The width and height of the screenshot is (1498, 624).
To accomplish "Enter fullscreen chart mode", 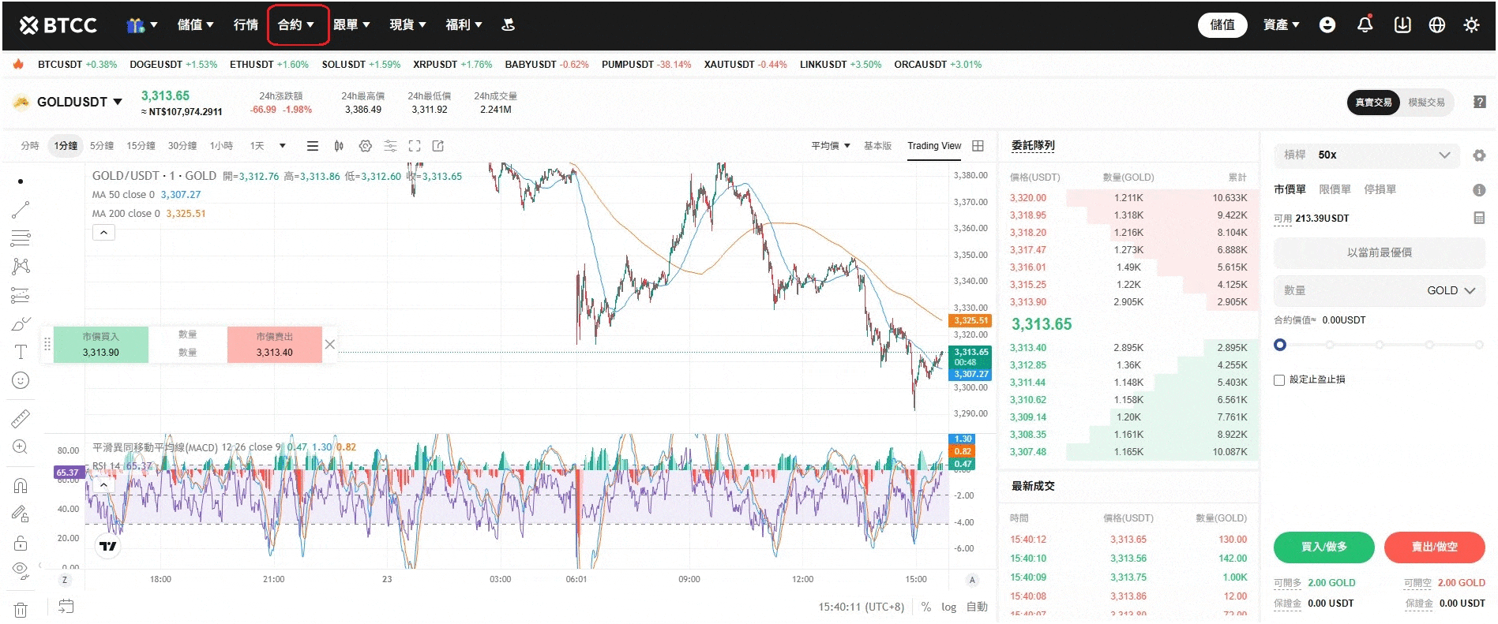I will coord(415,146).
